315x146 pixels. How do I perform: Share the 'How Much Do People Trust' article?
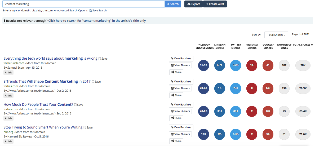point(176,118)
